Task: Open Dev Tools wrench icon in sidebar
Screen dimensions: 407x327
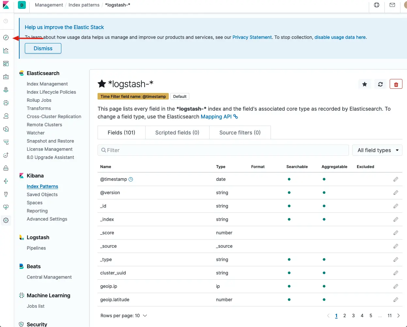Action: click(6, 194)
